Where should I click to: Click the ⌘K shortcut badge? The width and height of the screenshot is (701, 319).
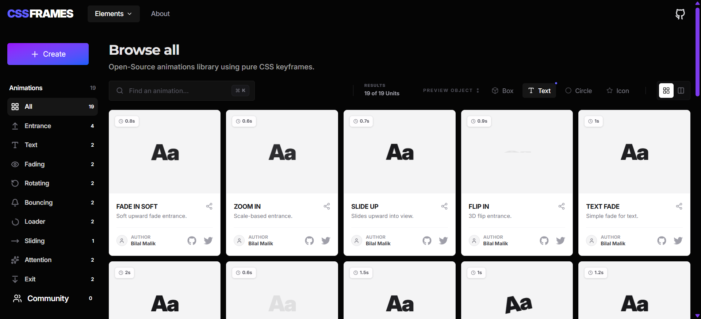pyautogui.click(x=240, y=91)
